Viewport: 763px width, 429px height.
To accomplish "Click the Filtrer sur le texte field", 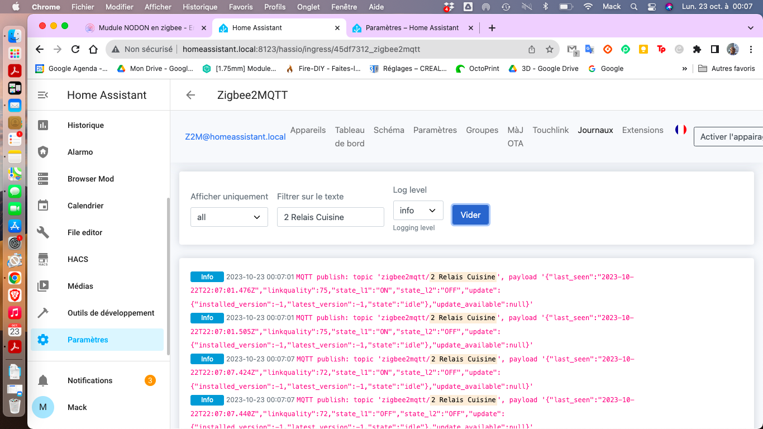I will tap(331, 217).
